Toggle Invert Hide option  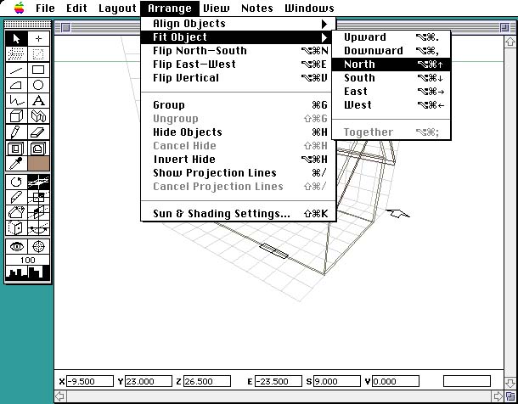[x=184, y=160]
